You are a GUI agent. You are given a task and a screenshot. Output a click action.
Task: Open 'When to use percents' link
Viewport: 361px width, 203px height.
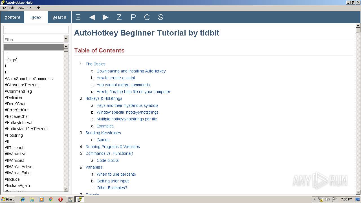pos(116,174)
